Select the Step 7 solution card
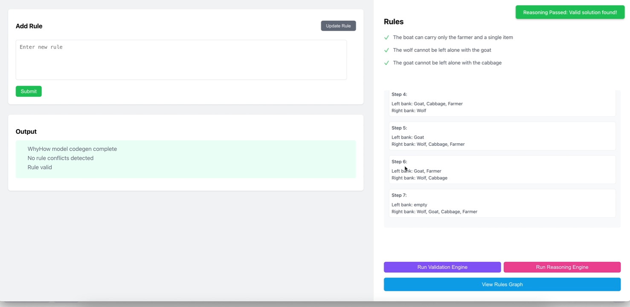Viewport: 630px width, 307px height. pyautogui.click(x=502, y=204)
